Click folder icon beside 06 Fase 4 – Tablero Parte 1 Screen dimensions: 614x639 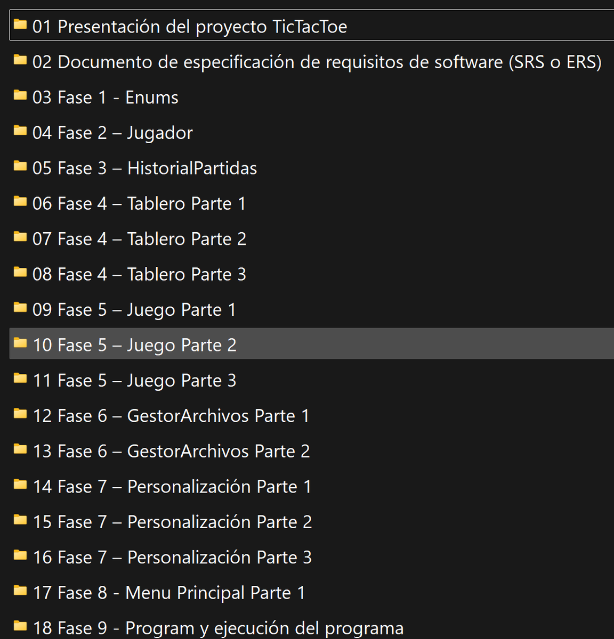click(20, 201)
